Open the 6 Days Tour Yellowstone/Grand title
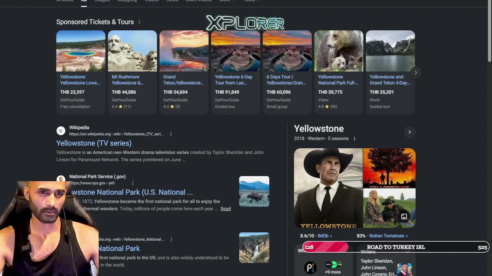 coord(286,80)
